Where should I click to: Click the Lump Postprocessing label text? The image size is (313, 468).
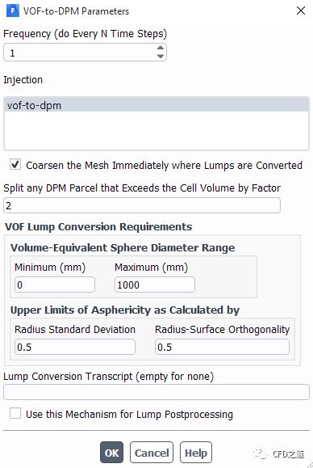coord(130,415)
